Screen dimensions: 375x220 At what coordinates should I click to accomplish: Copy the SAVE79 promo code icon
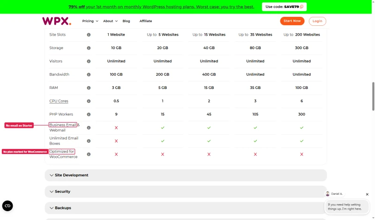click(301, 7)
